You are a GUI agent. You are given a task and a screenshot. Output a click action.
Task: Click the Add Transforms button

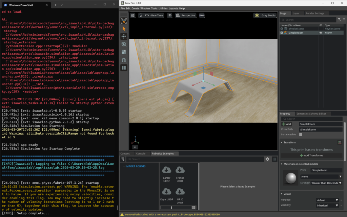point(311,155)
